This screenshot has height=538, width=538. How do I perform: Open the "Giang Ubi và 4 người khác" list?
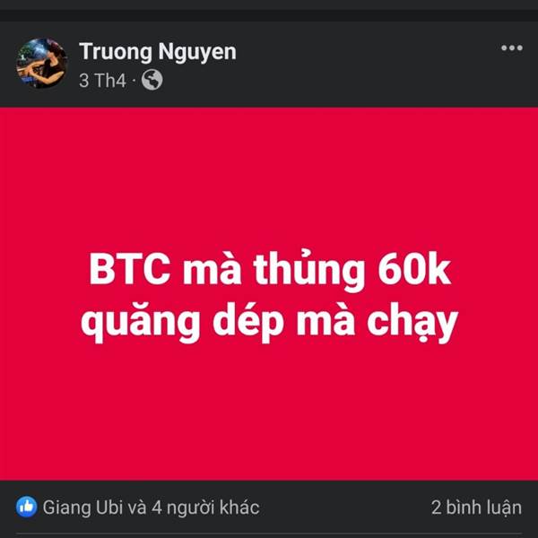pos(151,508)
